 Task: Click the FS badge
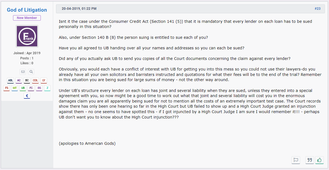[7, 88]
